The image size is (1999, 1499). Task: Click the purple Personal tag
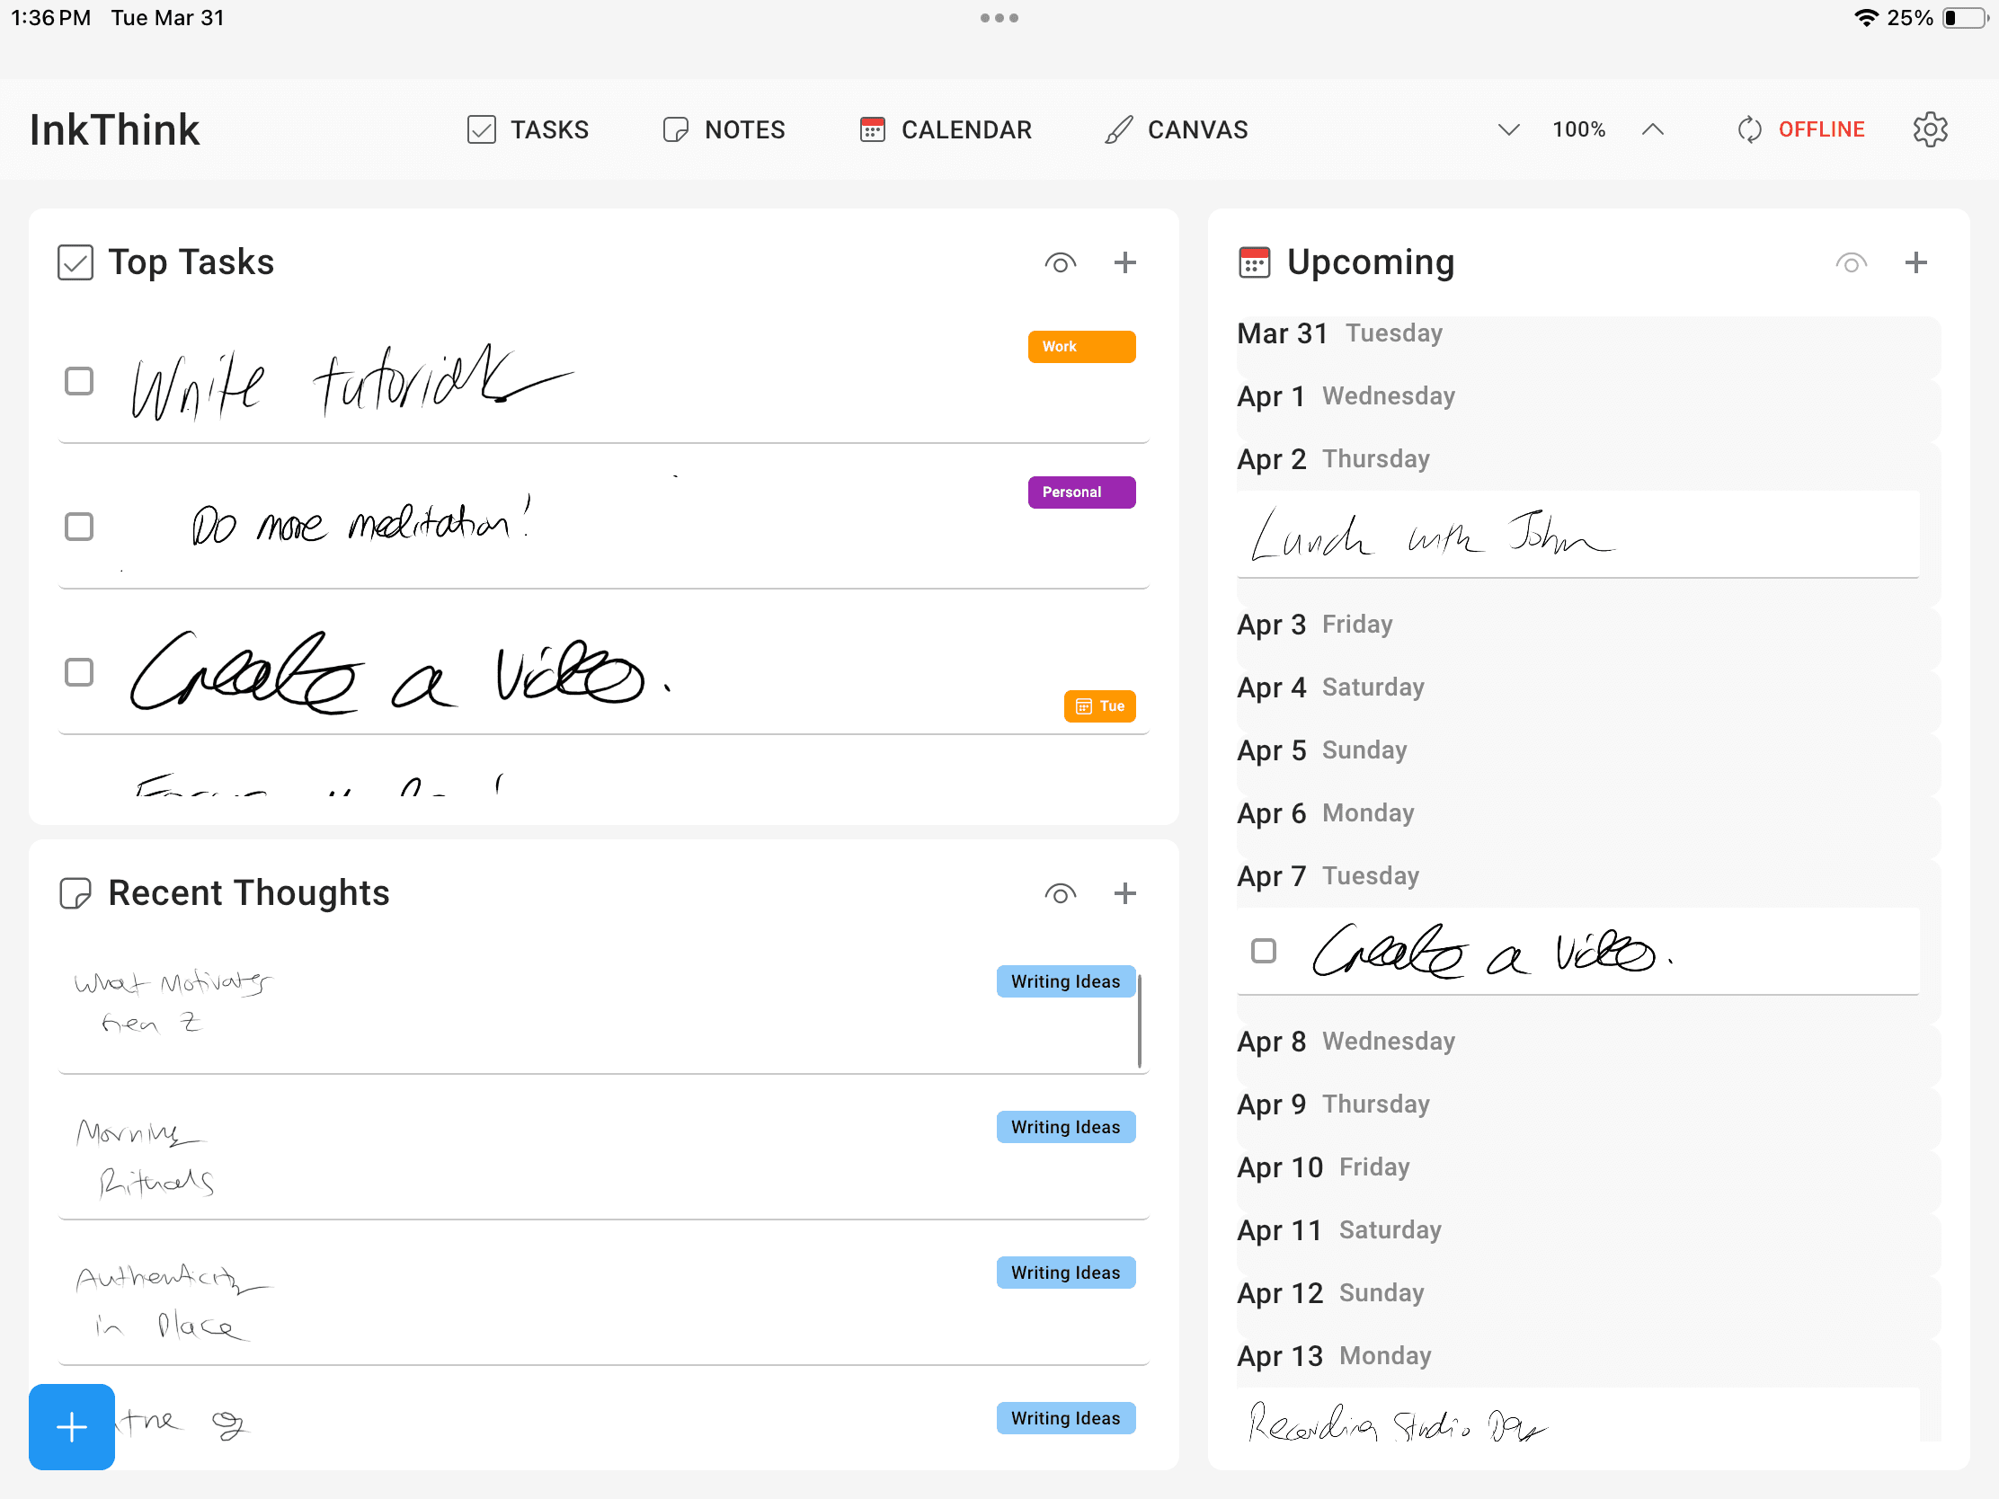[x=1080, y=492]
